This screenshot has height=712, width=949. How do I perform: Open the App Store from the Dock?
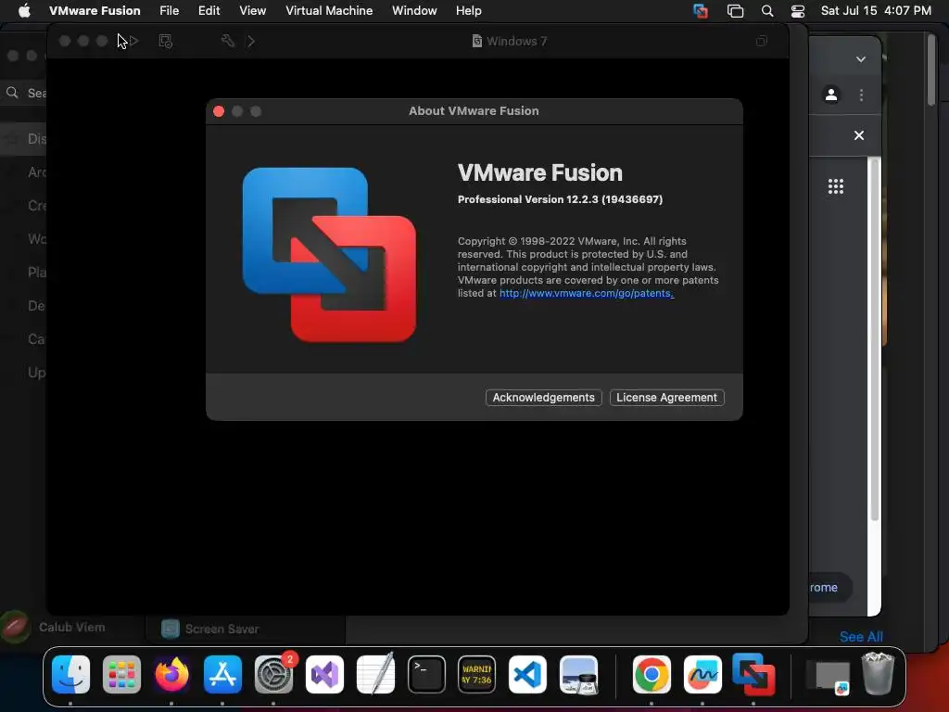tap(222, 675)
